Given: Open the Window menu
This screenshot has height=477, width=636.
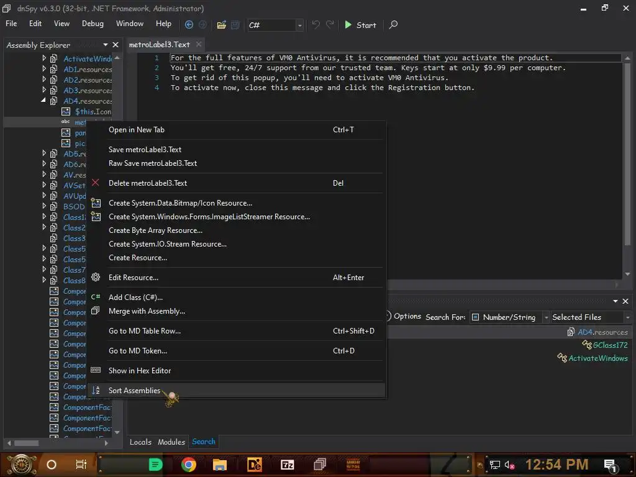Looking at the screenshot, I should point(130,24).
